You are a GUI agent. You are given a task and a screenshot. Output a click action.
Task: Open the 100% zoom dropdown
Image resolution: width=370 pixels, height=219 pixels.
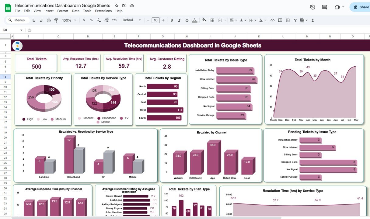pos(68,20)
